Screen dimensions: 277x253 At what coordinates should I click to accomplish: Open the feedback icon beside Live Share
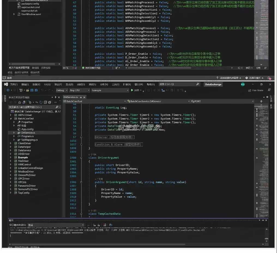pyautogui.click(x=269, y=90)
